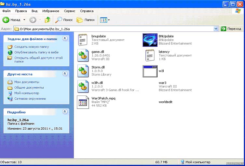The image size is (245, 166).
Task: Open the Вид menu
Action: click(x=34, y=11)
